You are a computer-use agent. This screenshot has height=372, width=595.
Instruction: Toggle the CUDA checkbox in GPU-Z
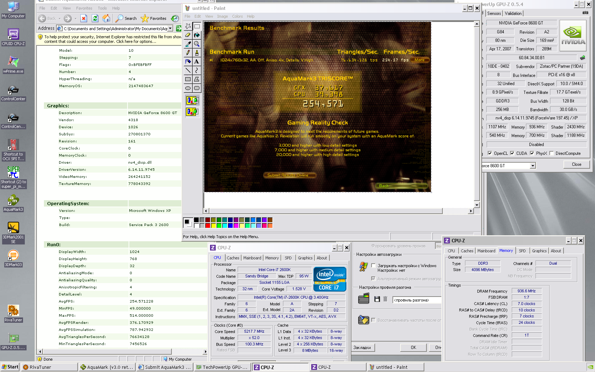coord(512,153)
